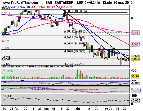
Task: Click the 5,2633 (50,00%) Fibonacci label
Action: tap(75, 37)
